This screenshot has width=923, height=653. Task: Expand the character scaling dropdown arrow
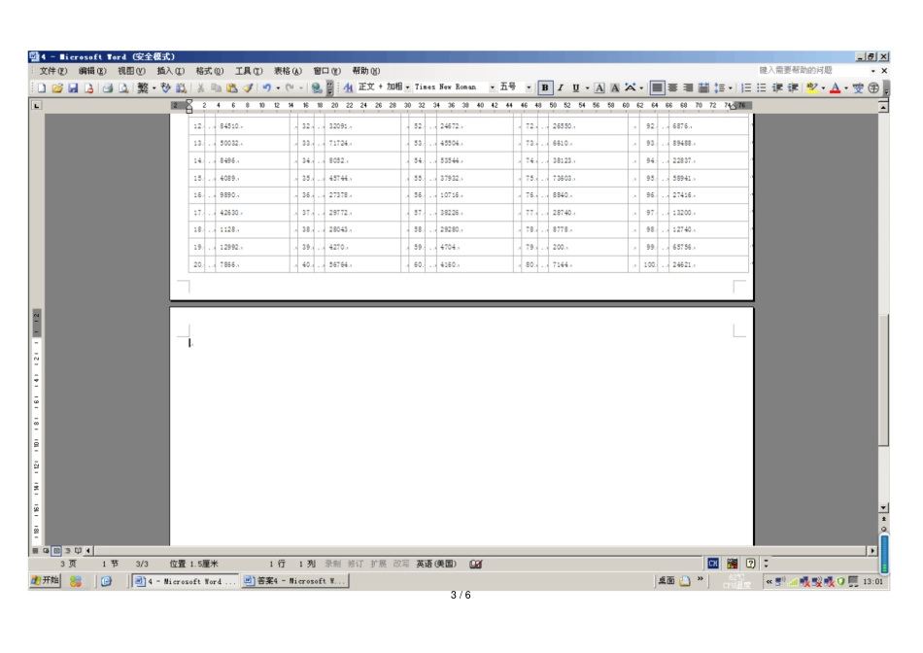pyautogui.click(x=641, y=87)
